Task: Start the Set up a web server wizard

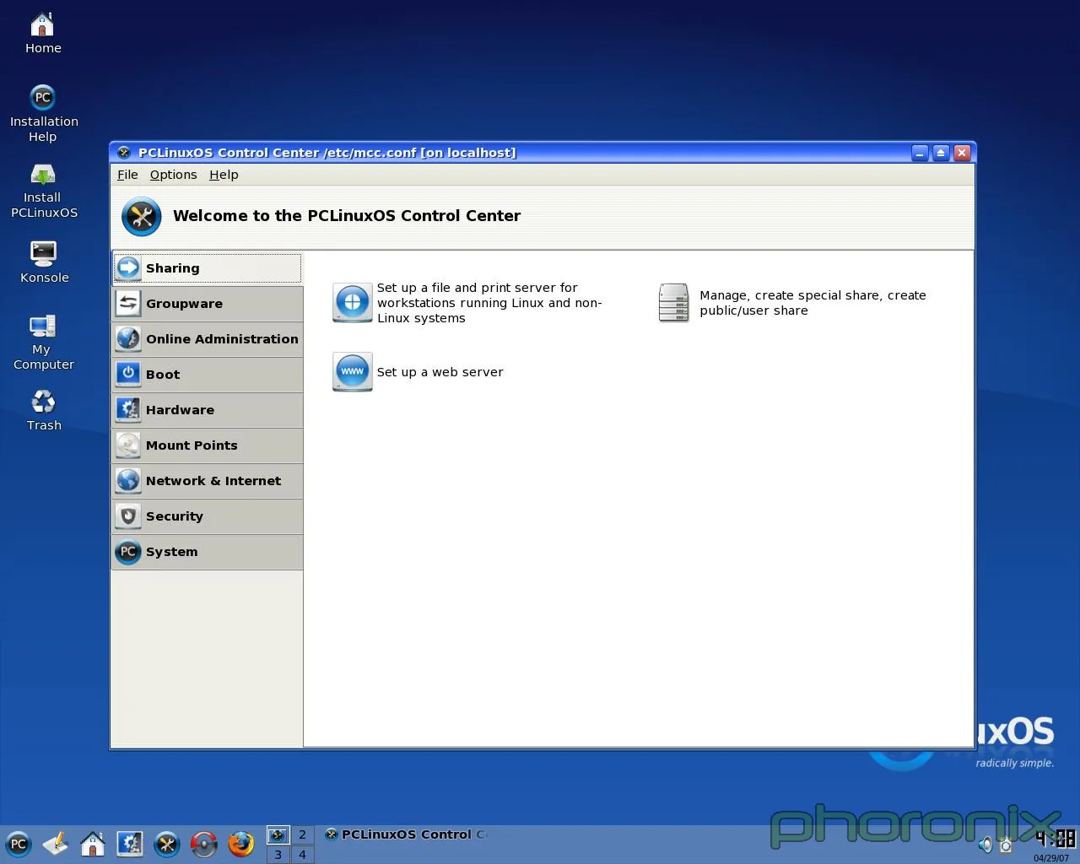Action: pos(418,372)
